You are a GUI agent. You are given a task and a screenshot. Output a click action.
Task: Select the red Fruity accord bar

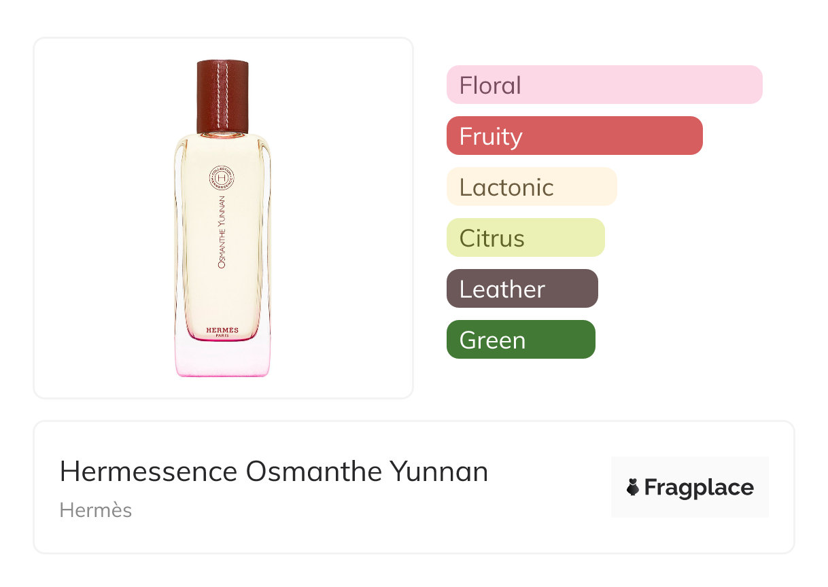pyautogui.click(x=574, y=136)
